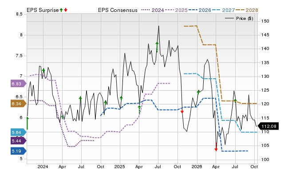Screen dimensions: 284x169
Task: Click the 100 label on the price axis
Action: pos(265,160)
